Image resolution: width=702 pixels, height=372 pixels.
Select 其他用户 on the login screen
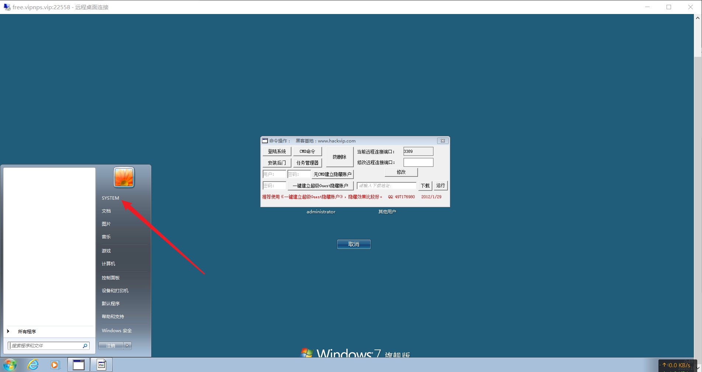coord(387,212)
